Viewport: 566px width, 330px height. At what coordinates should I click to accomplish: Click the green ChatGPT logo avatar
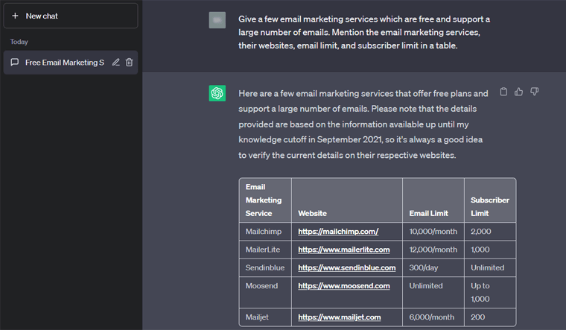click(217, 93)
